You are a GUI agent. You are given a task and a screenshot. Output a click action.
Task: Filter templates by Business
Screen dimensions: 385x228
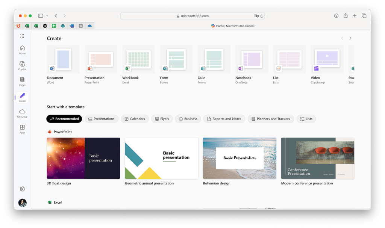point(188,119)
